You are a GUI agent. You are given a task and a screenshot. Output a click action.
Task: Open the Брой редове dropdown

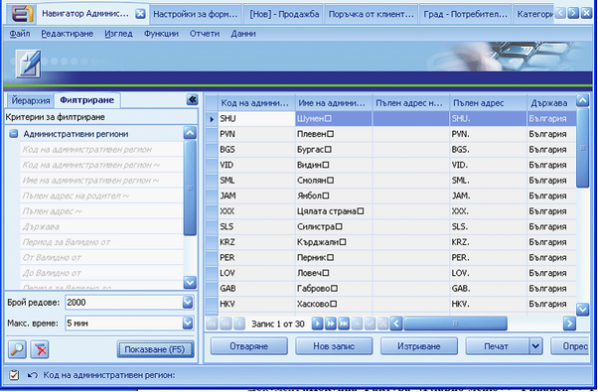[188, 303]
